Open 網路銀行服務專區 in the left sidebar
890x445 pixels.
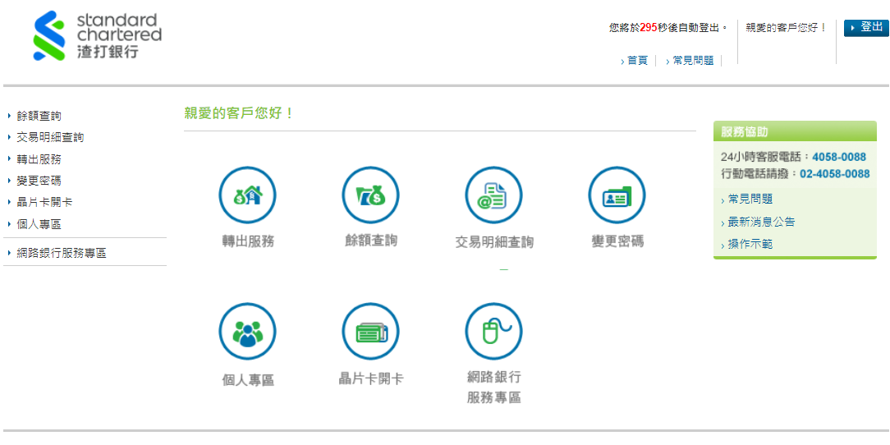(x=62, y=253)
